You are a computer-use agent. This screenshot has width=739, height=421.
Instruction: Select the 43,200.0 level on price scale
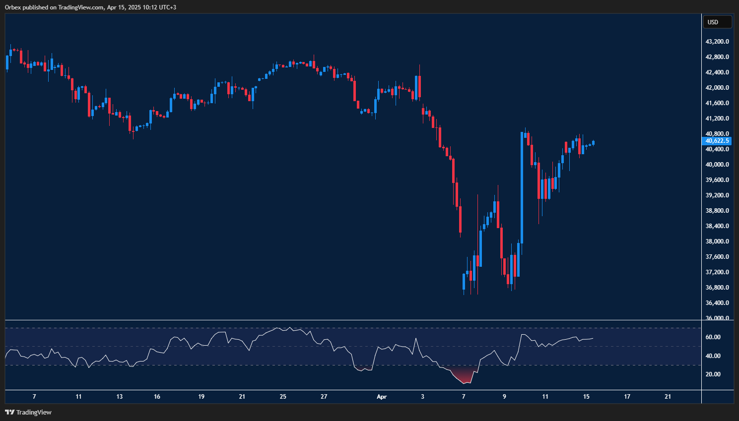717,41
